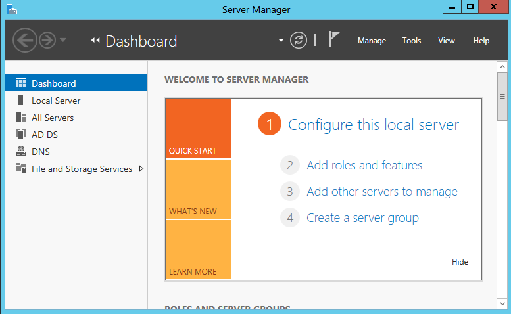Expand the File and Storage Services arrow
The image size is (511, 314).
tap(141, 169)
